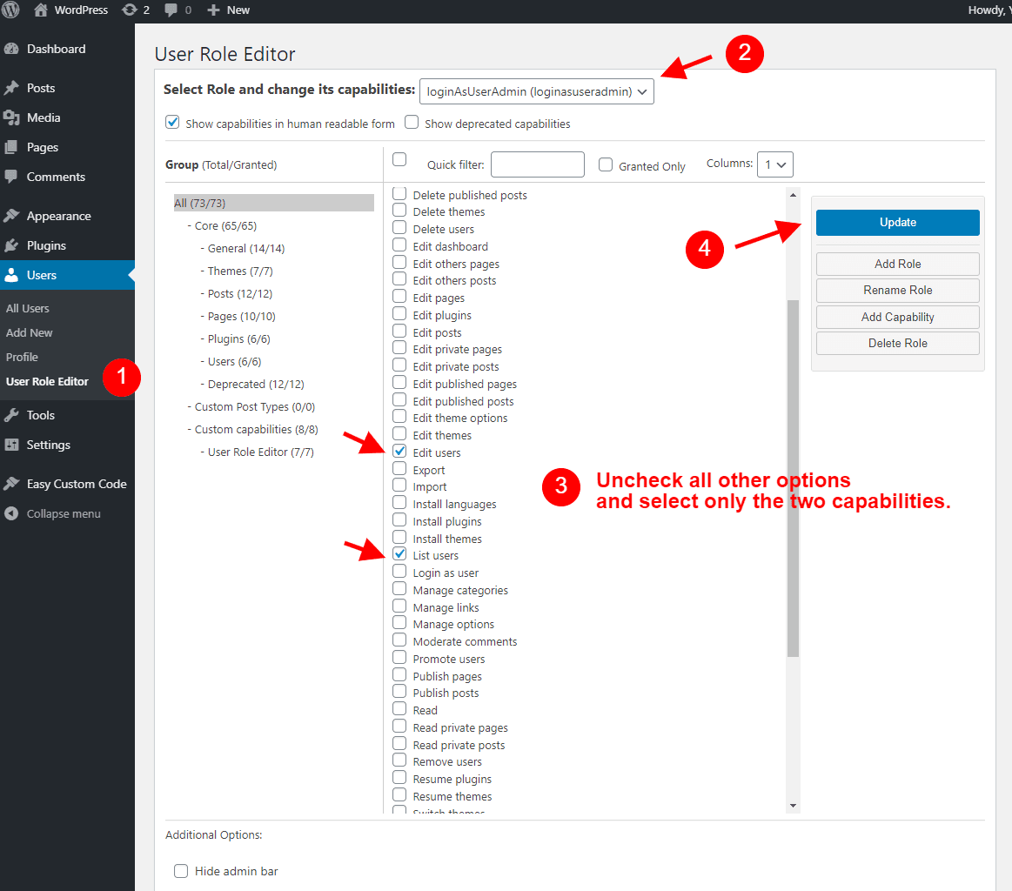This screenshot has width=1012, height=891.
Task: Click the Tools wrench icon
Action: (11, 415)
